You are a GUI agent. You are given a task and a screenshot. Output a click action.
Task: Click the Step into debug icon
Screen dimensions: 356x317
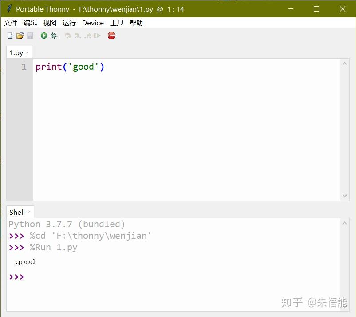78,36
